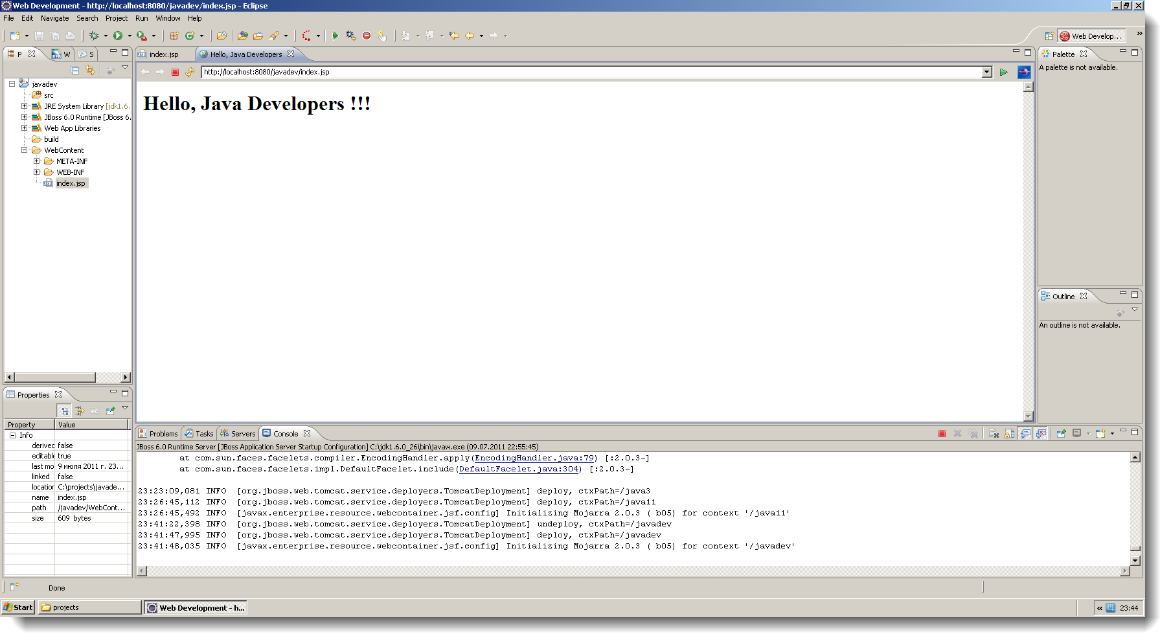Click the skip breakpoints bug-with-arrow icon
Screen dimensions: 1171x643
click(350, 36)
